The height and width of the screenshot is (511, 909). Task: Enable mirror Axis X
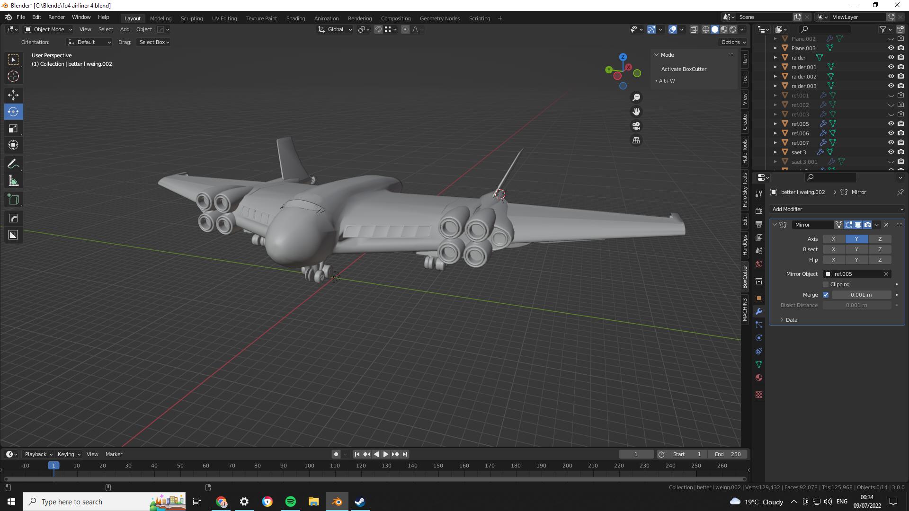(834, 239)
